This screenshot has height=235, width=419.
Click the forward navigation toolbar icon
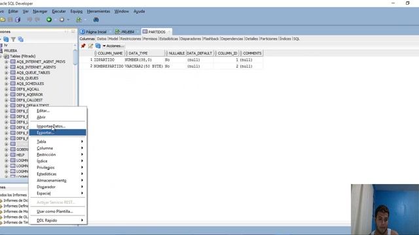(x=62, y=20)
